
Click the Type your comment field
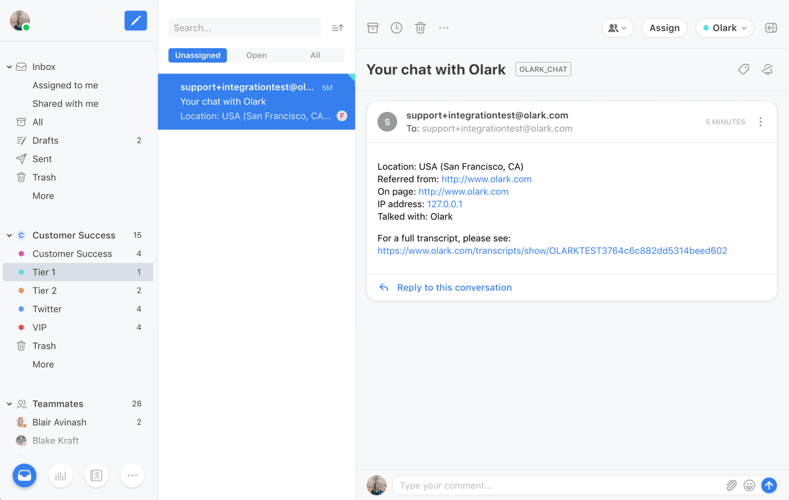pyautogui.click(x=556, y=486)
